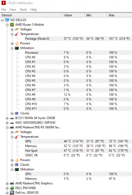Click the thermometer icon next to CPU Temperatures
132x195 pixels.
tap(17, 34)
